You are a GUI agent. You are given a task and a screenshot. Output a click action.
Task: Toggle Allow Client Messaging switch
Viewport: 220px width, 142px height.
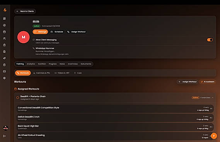tap(210, 40)
